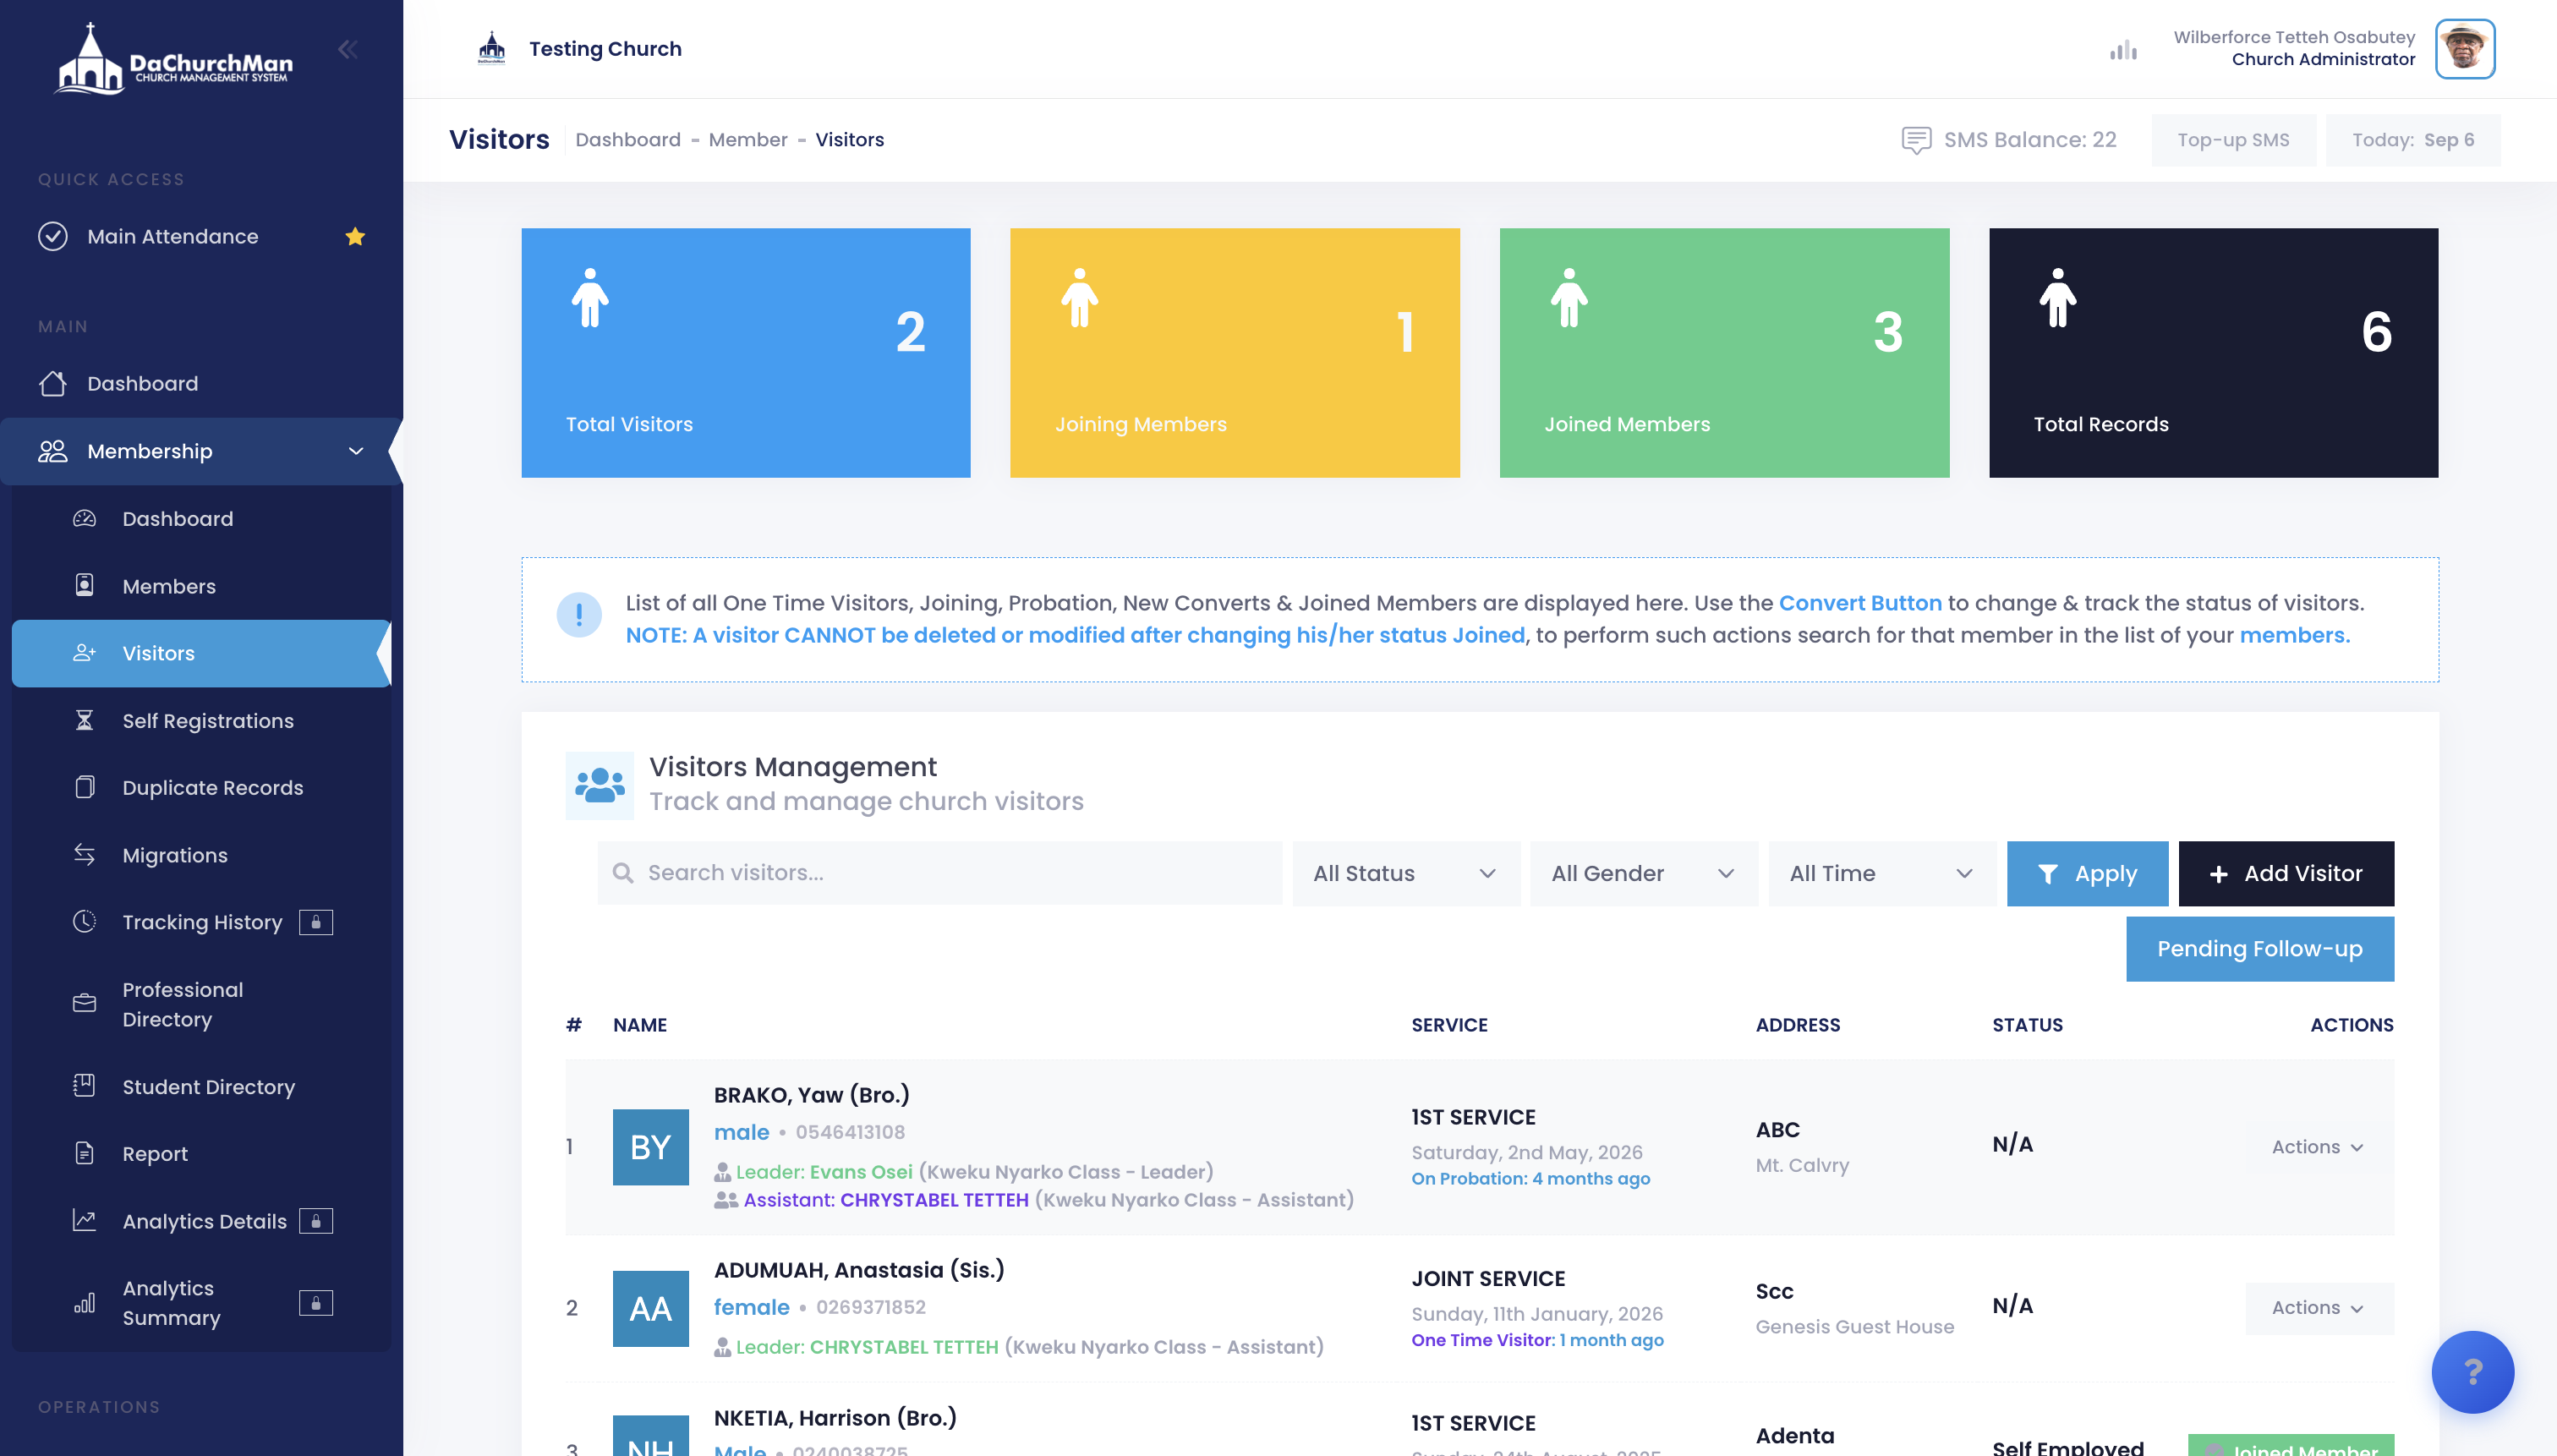2557x1456 pixels.
Task: Click Dashboard in the breadcrumb
Action: [628, 140]
